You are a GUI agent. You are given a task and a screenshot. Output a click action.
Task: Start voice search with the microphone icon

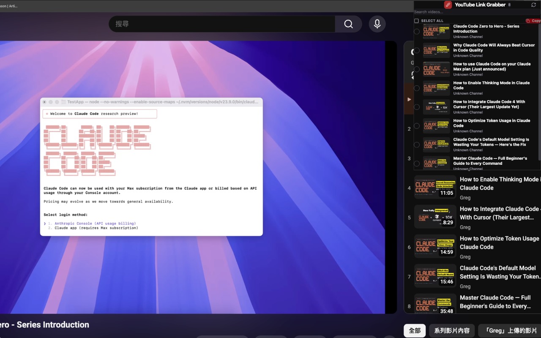tap(377, 24)
